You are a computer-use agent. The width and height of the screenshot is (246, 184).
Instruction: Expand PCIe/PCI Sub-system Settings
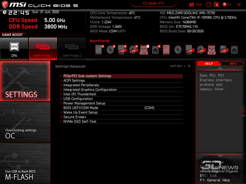click(x=87, y=76)
